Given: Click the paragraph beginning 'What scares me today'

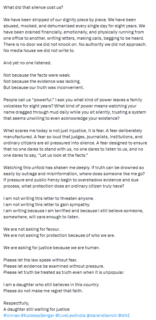Looking at the screenshot, I should tap(75, 143).
